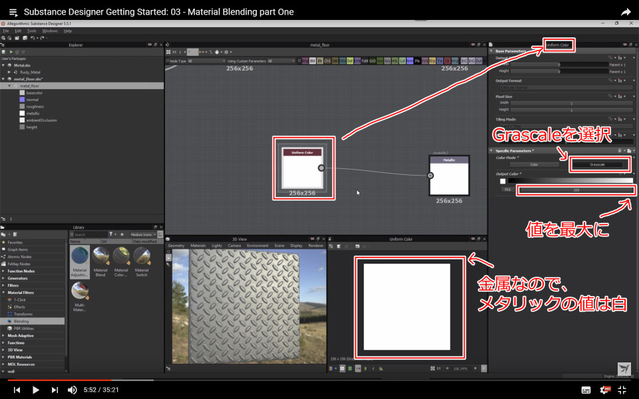The width and height of the screenshot is (639, 399).
Task: Skip to the next video
Action: [54, 390]
